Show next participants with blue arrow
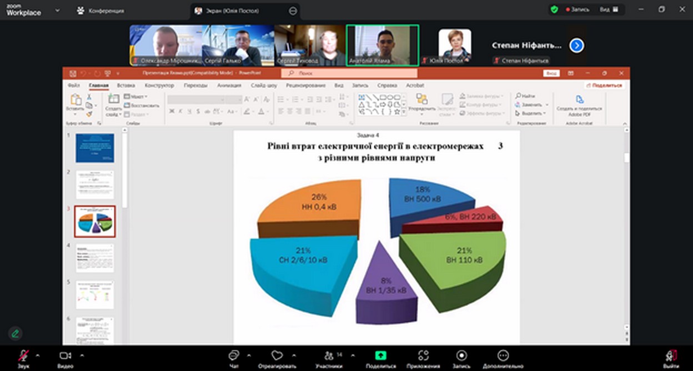693x371 pixels. [576, 46]
